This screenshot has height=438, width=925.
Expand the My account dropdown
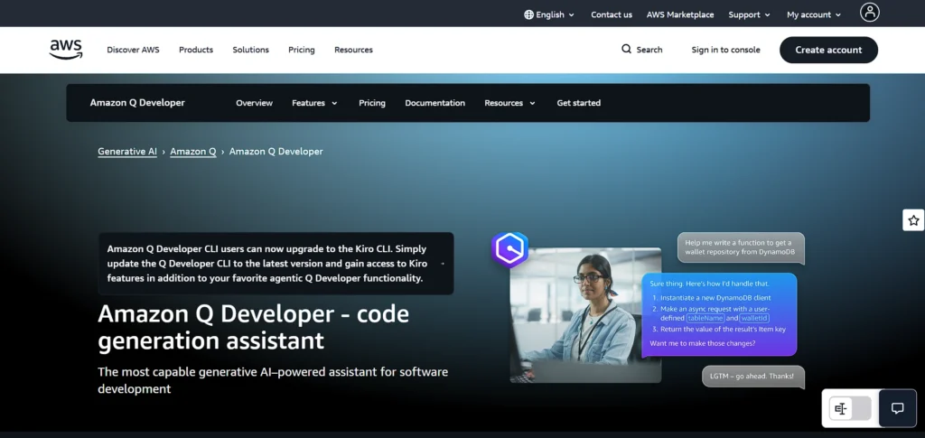coord(814,14)
